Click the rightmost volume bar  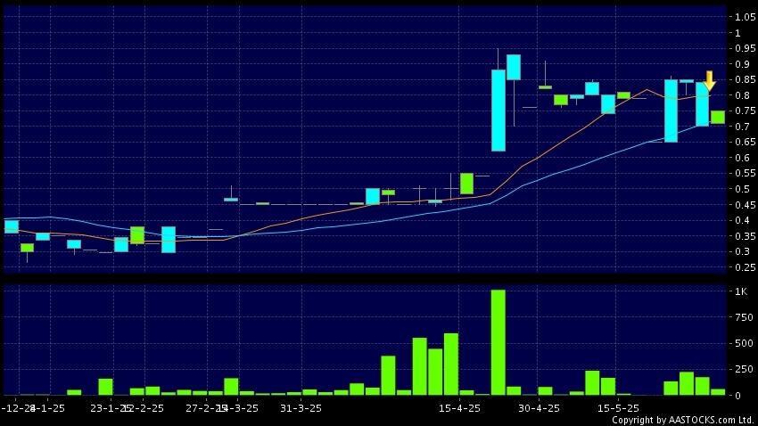[x=718, y=392]
